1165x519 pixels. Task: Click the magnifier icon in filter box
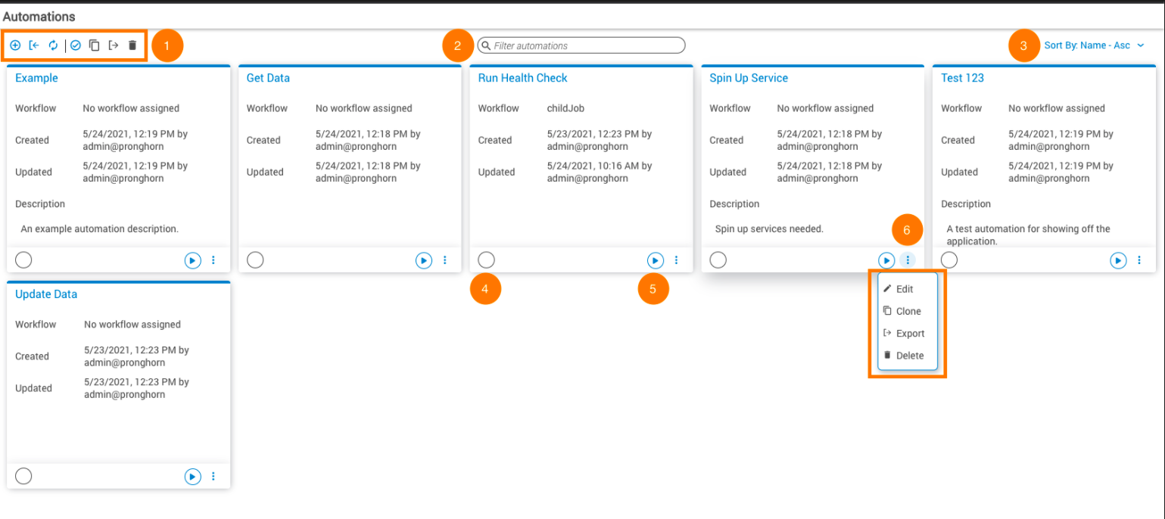click(486, 45)
